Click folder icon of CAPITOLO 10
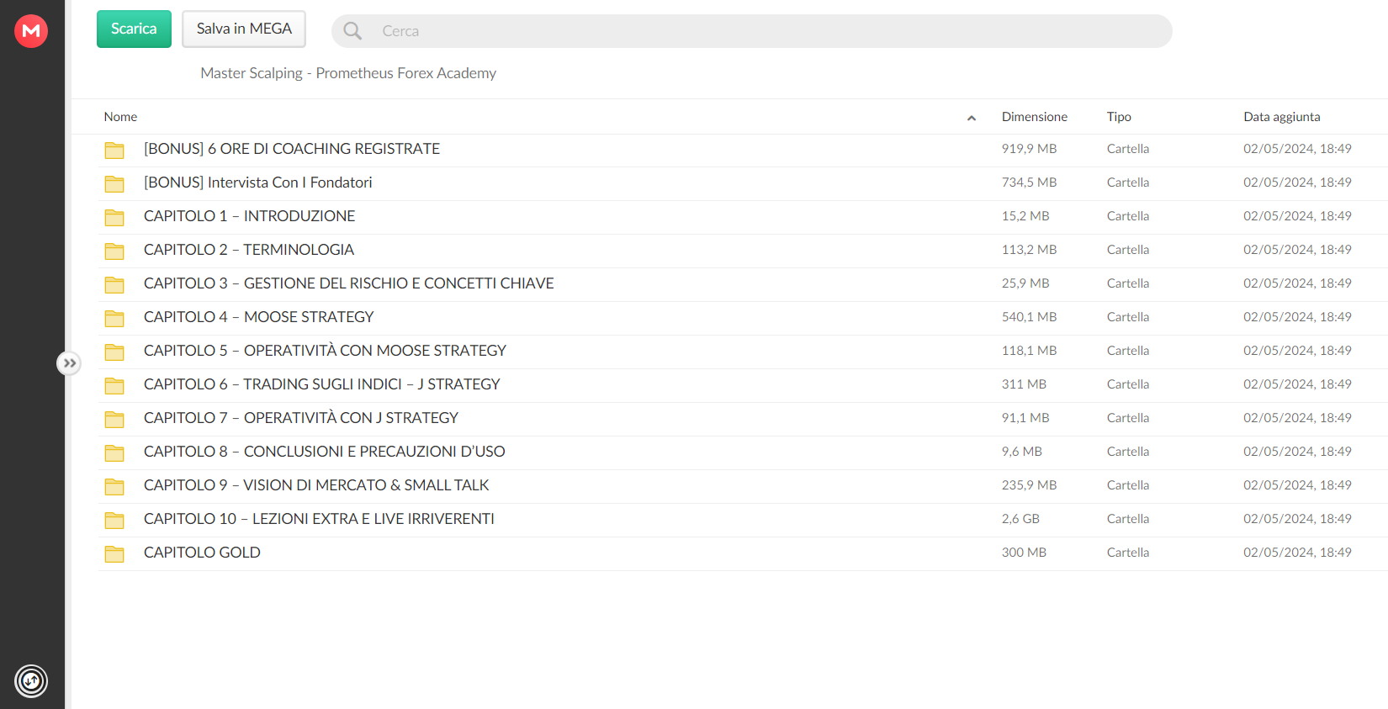 tap(114, 520)
